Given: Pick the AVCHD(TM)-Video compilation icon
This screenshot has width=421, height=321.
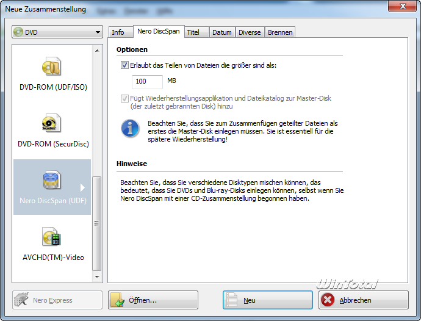Looking at the screenshot, I should [51, 237].
